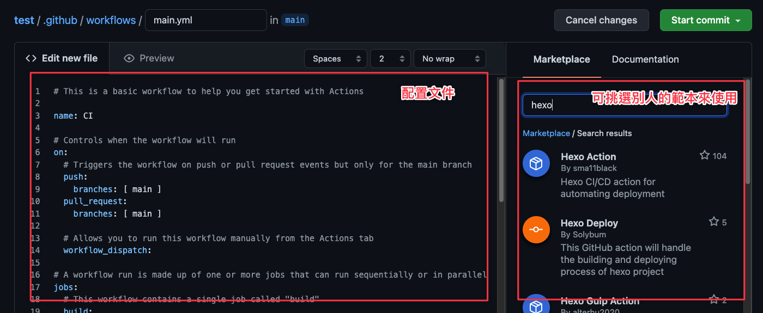Select the Documentation tab
Viewport: 763px width, 313px height.
645,59
